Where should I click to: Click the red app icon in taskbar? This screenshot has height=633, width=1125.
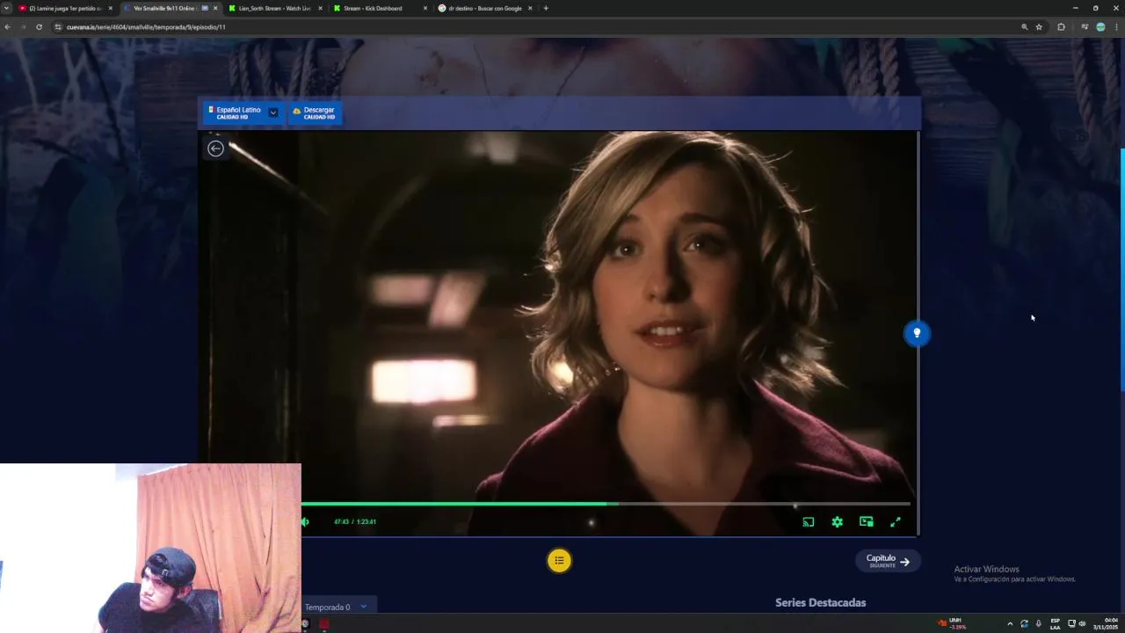tap(323, 624)
